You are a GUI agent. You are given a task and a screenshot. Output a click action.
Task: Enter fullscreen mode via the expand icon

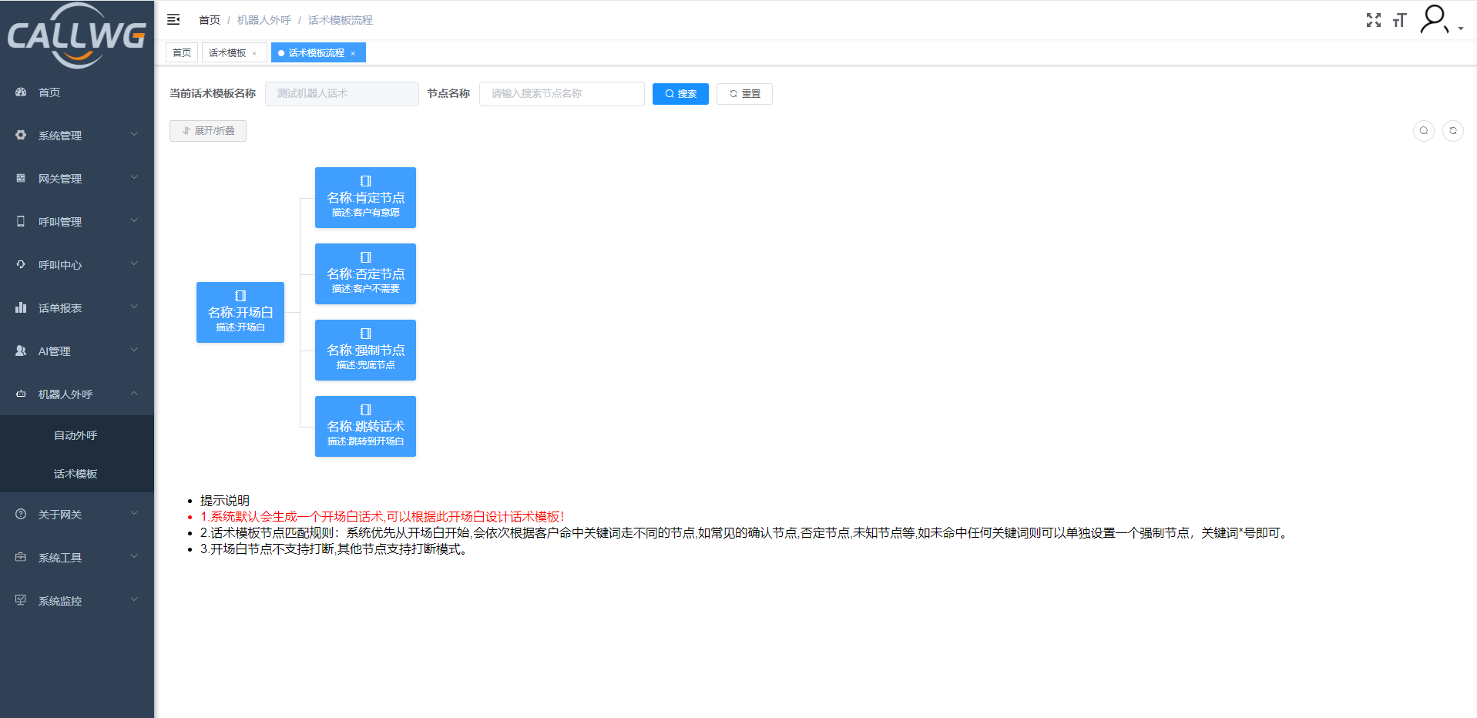(x=1373, y=20)
